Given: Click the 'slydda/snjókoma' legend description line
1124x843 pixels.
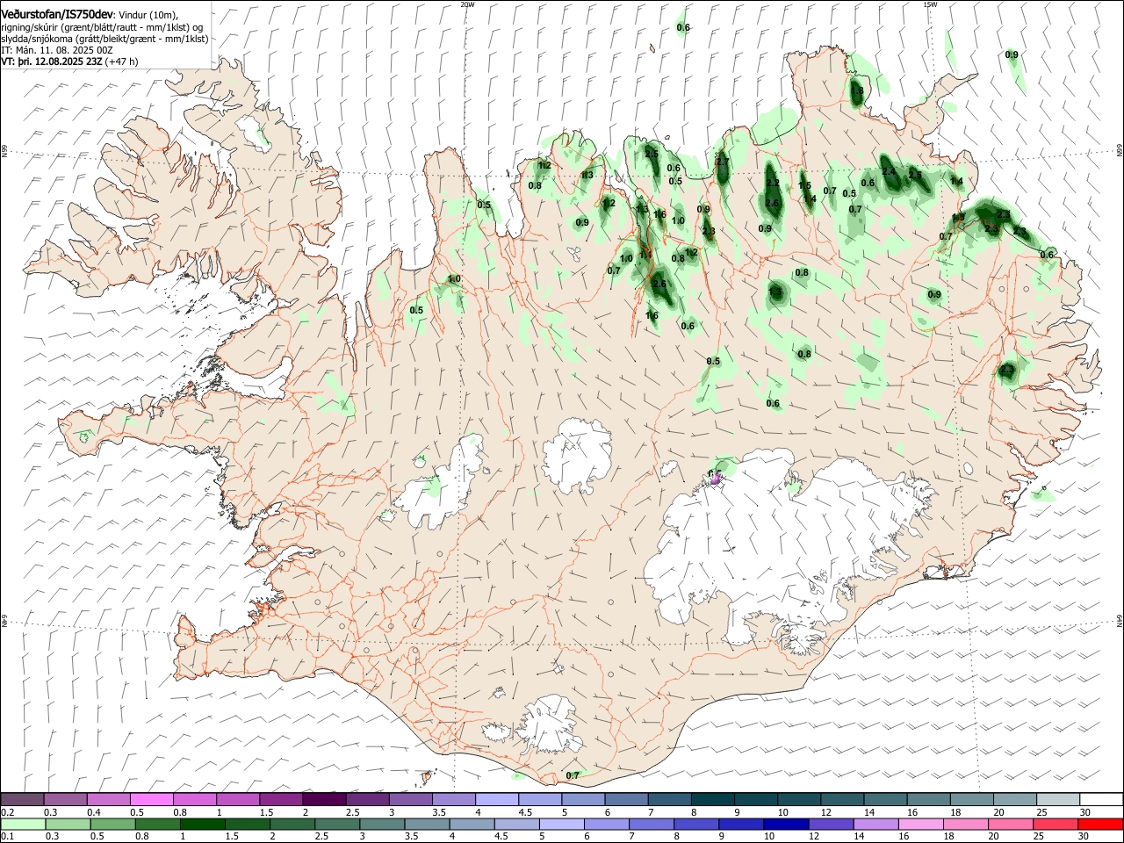Looking at the screenshot, I should [x=105, y=39].
